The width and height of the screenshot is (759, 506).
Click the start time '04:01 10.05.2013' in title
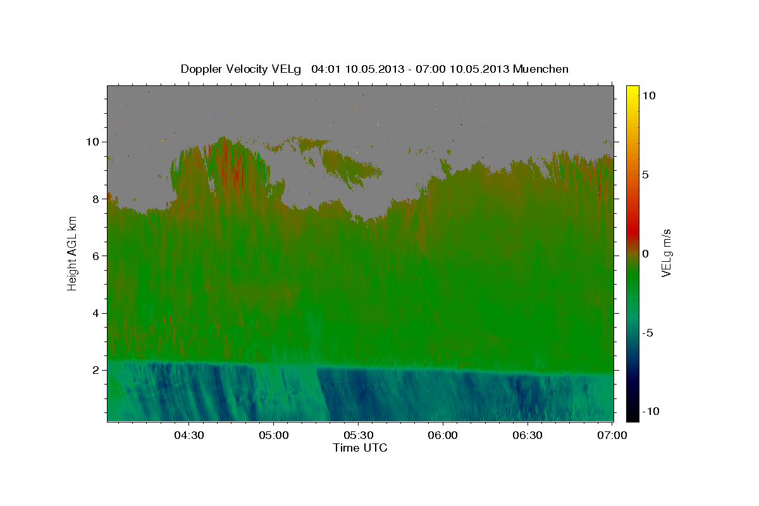356,69
